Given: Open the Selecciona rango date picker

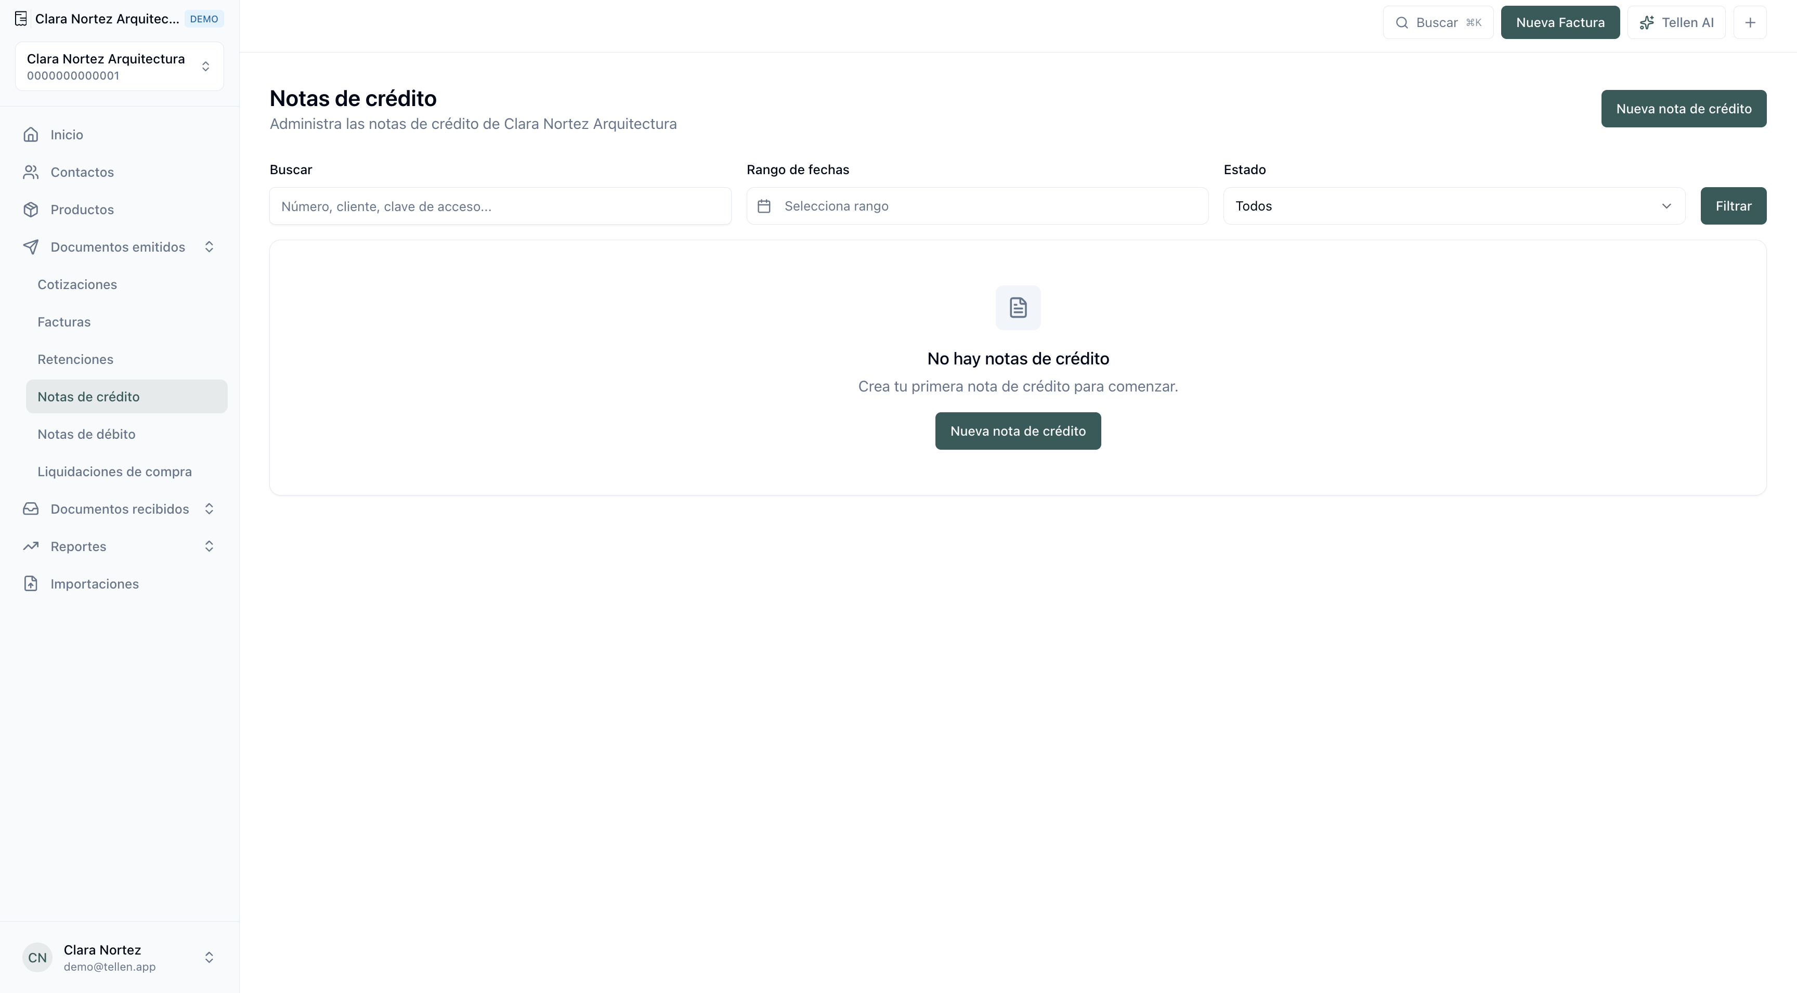Looking at the screenshot, I should coord(976,206).
